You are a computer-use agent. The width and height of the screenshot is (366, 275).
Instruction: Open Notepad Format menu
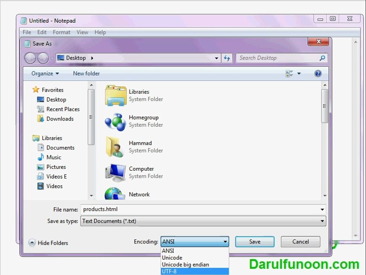tap(62, 32)
